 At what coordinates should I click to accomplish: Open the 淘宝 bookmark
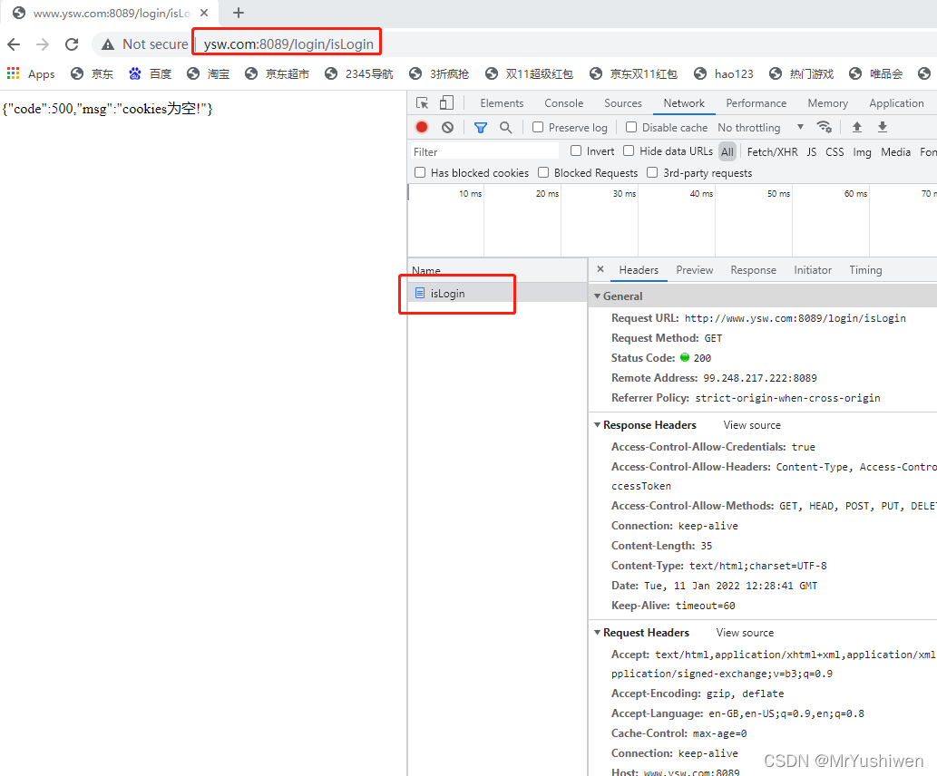tap(208, 74)
